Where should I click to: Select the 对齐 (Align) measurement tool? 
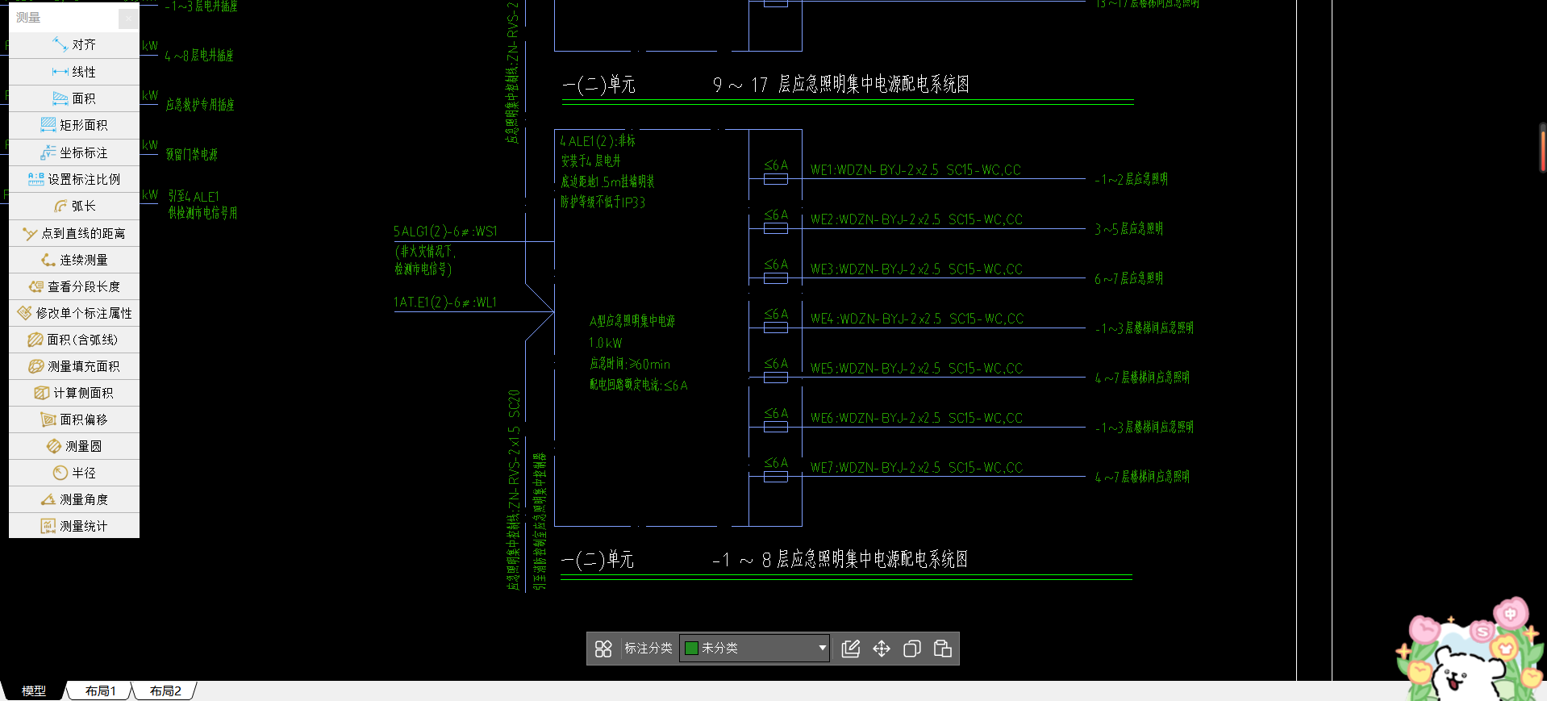coord(74,45)
